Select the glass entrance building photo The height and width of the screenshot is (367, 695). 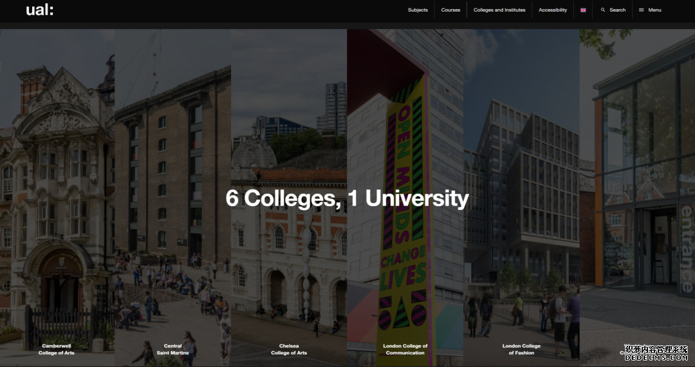pyautogui.click(x=637, y=197)
